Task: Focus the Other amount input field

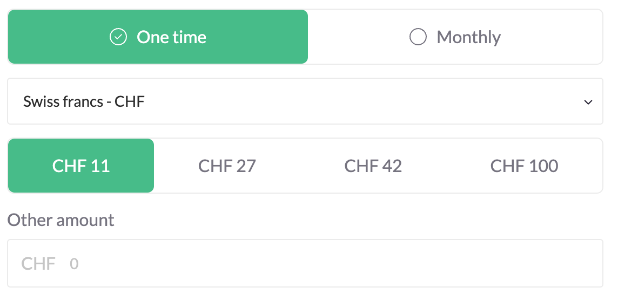Action: [x=305, y=263]
